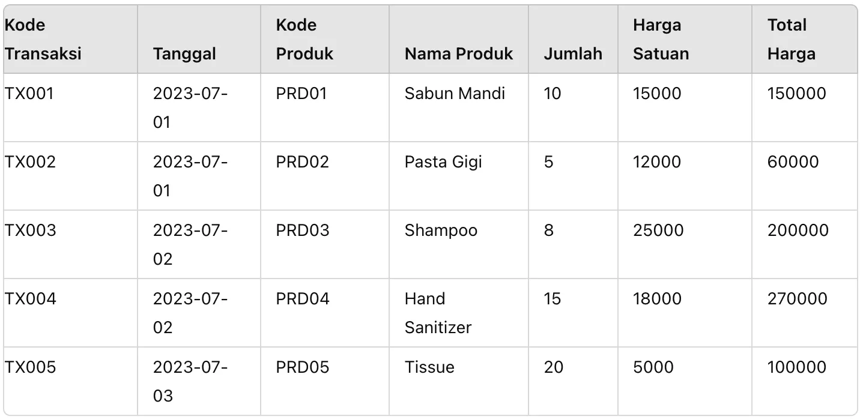Click the Kode Produk header cell

(x=304, y=40)
